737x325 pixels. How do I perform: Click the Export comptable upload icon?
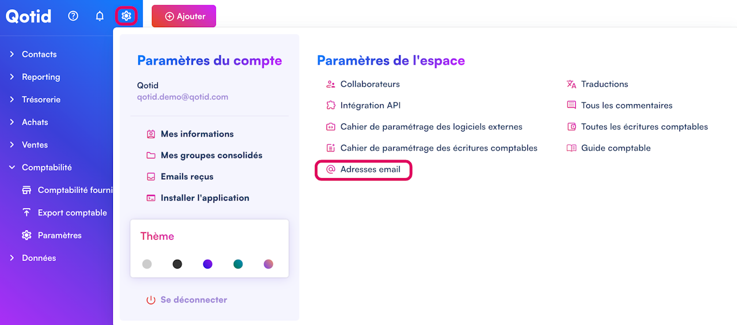[26, 213]
